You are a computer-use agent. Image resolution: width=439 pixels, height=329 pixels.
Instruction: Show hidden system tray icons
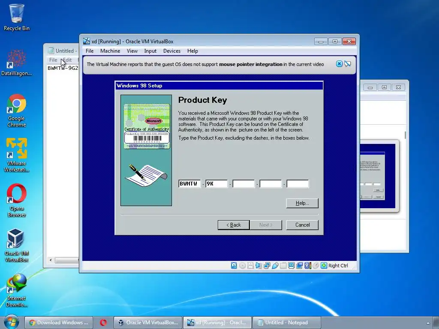click(x=428, y=323)
